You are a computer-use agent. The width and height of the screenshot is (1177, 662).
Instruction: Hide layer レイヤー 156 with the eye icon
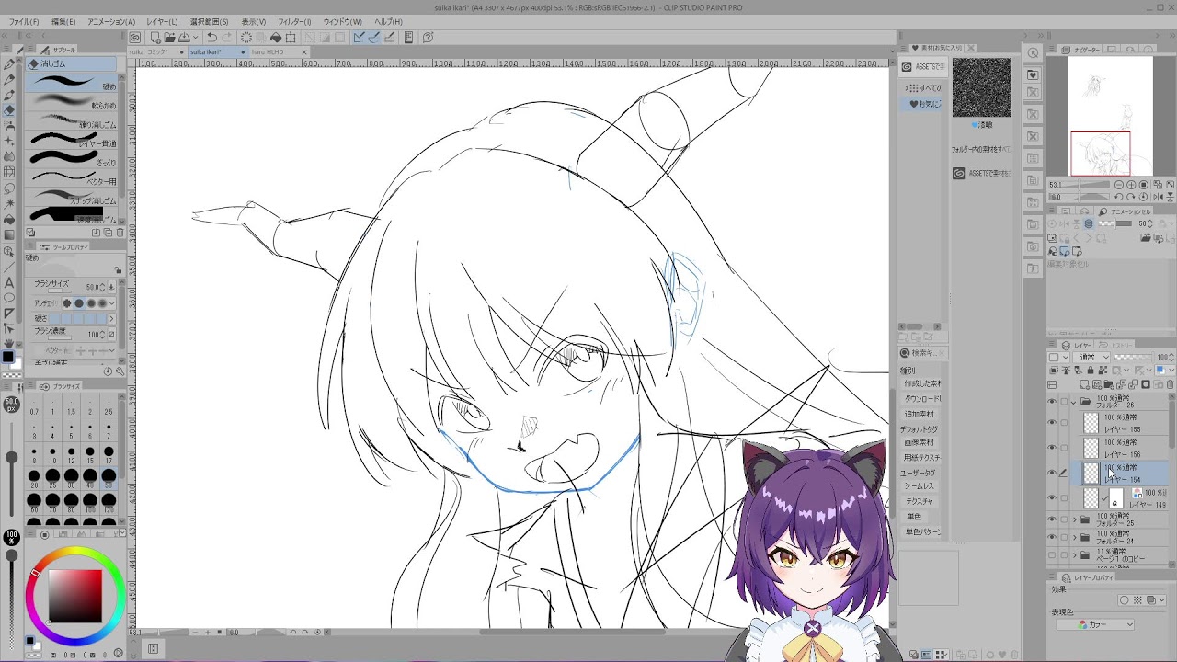tap(1052, 448)
